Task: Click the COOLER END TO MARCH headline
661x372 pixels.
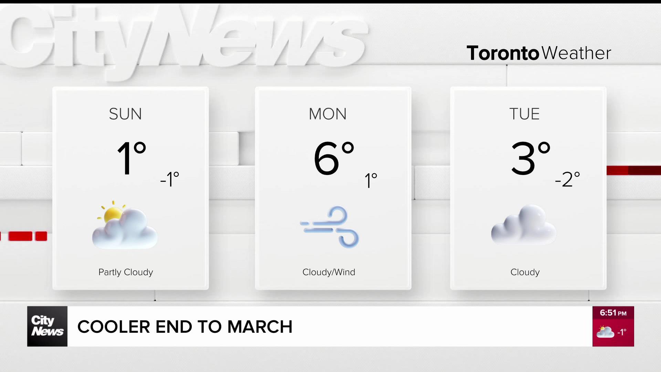Action: (x=185, y=327)
